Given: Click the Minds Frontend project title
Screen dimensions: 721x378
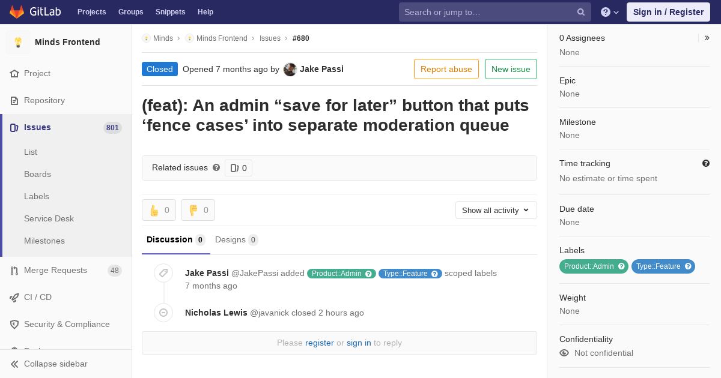Looking at the screenshot, I should pos(67,42).
